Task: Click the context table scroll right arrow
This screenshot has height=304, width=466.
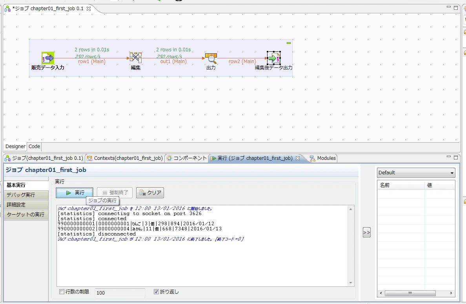Action: point(451,293)
